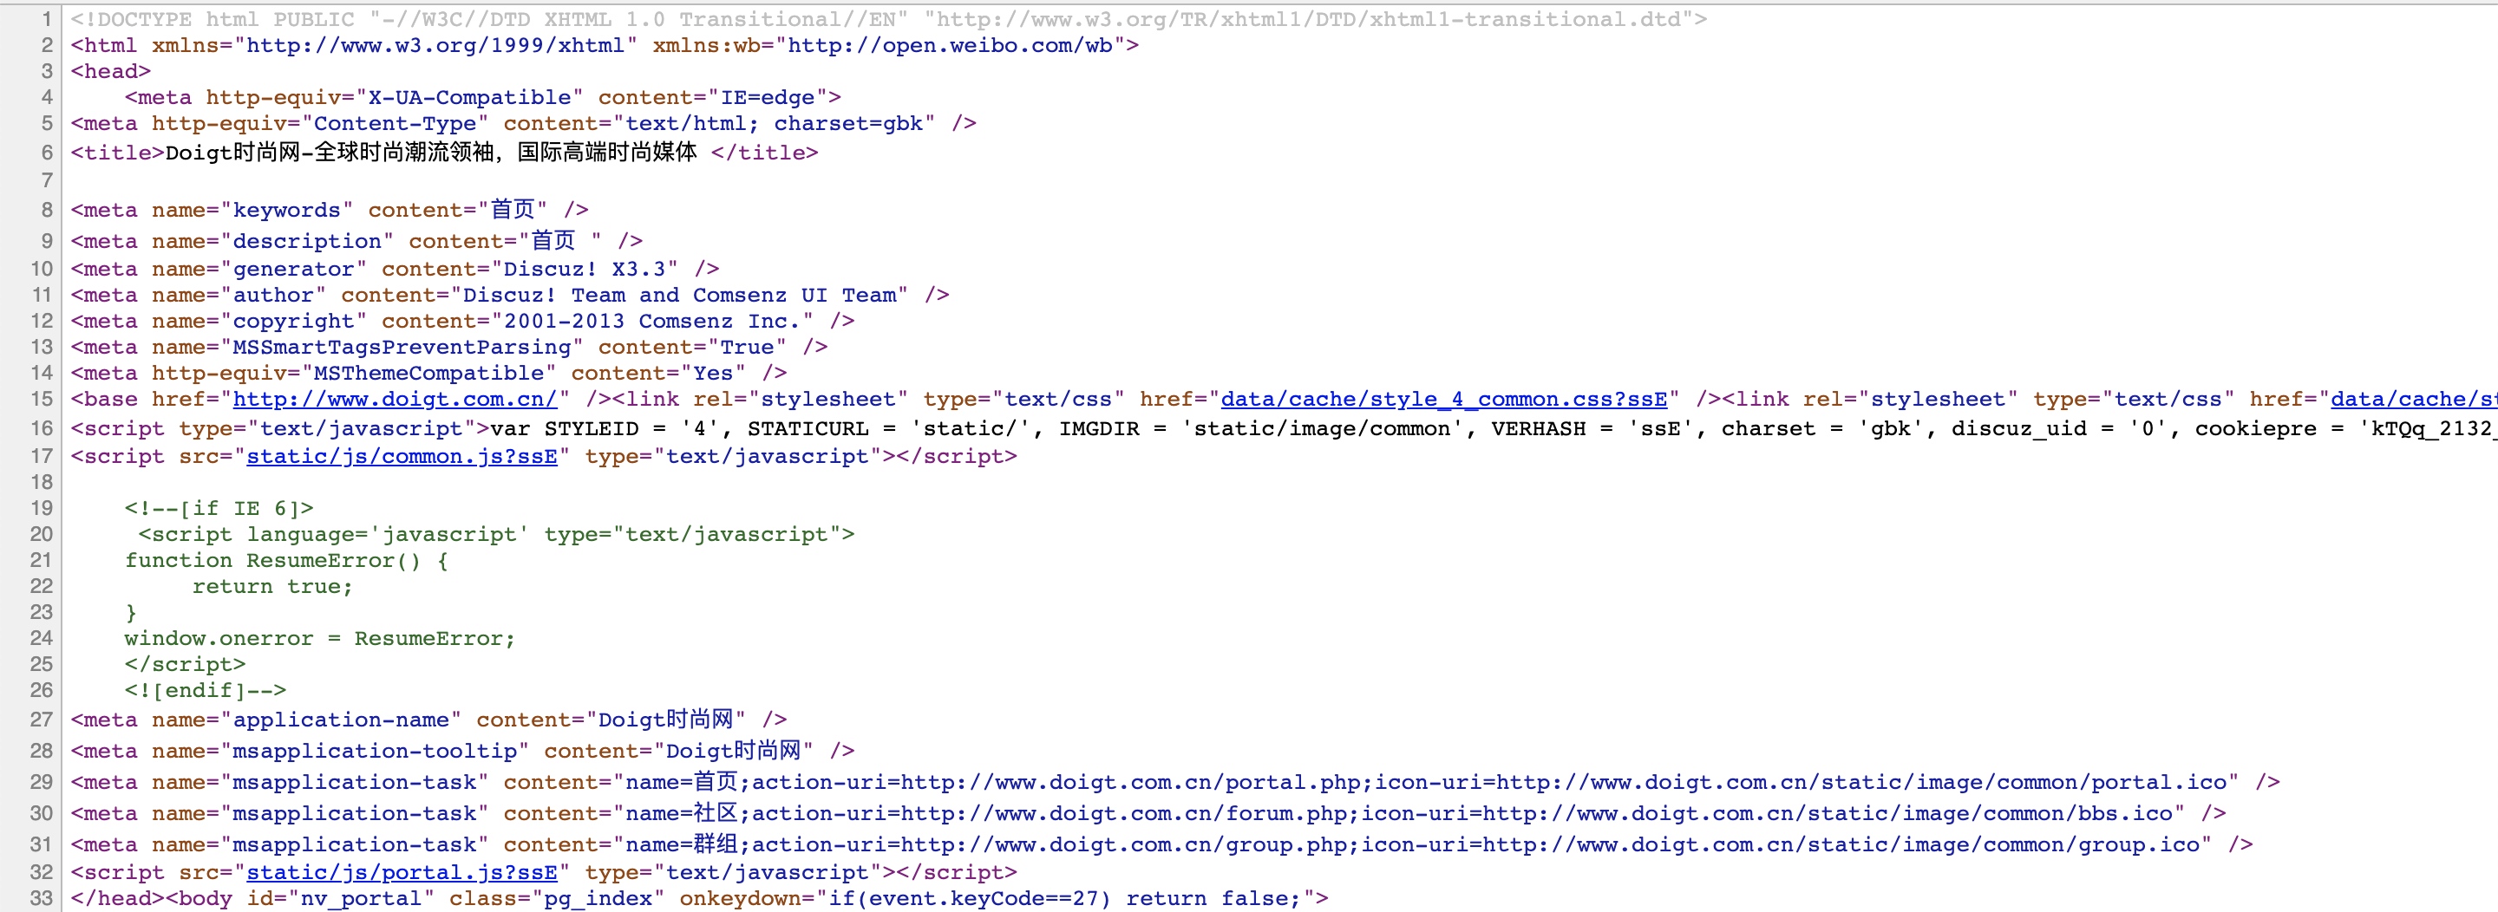Click the opening head tag
2498x912 pixels.
(x=110, y=72)
